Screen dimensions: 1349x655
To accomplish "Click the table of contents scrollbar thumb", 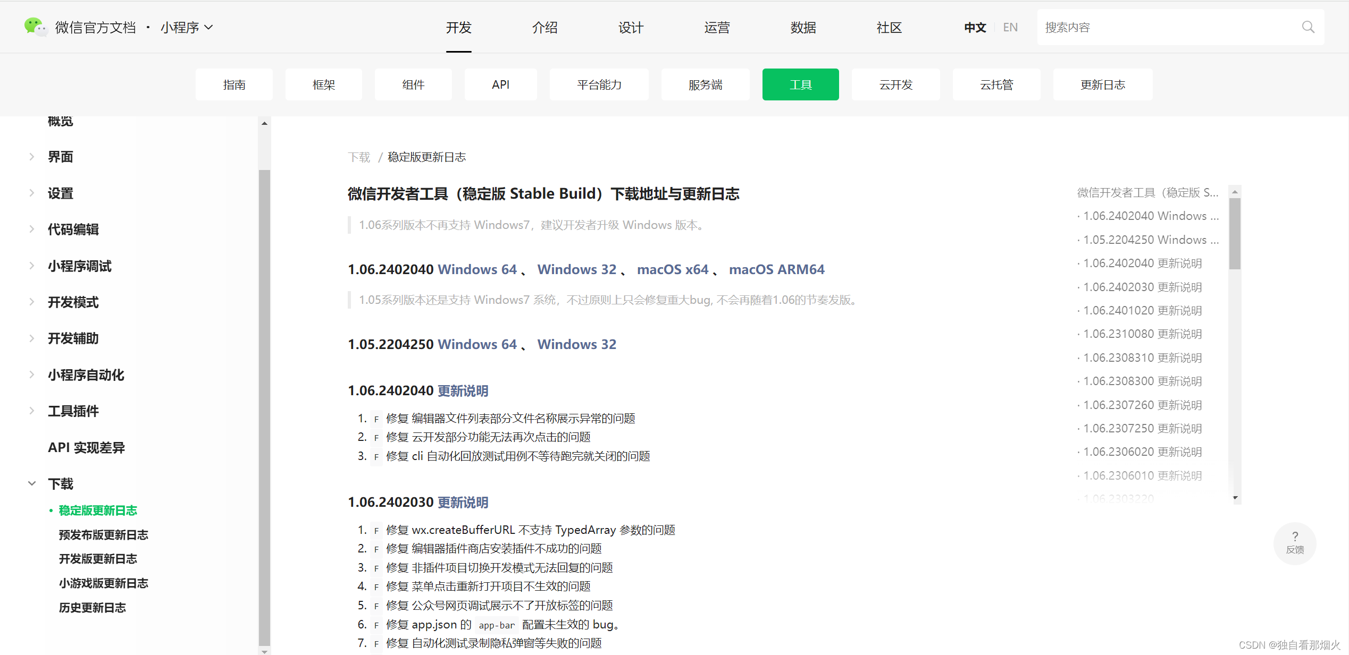I will [1235, 234].
